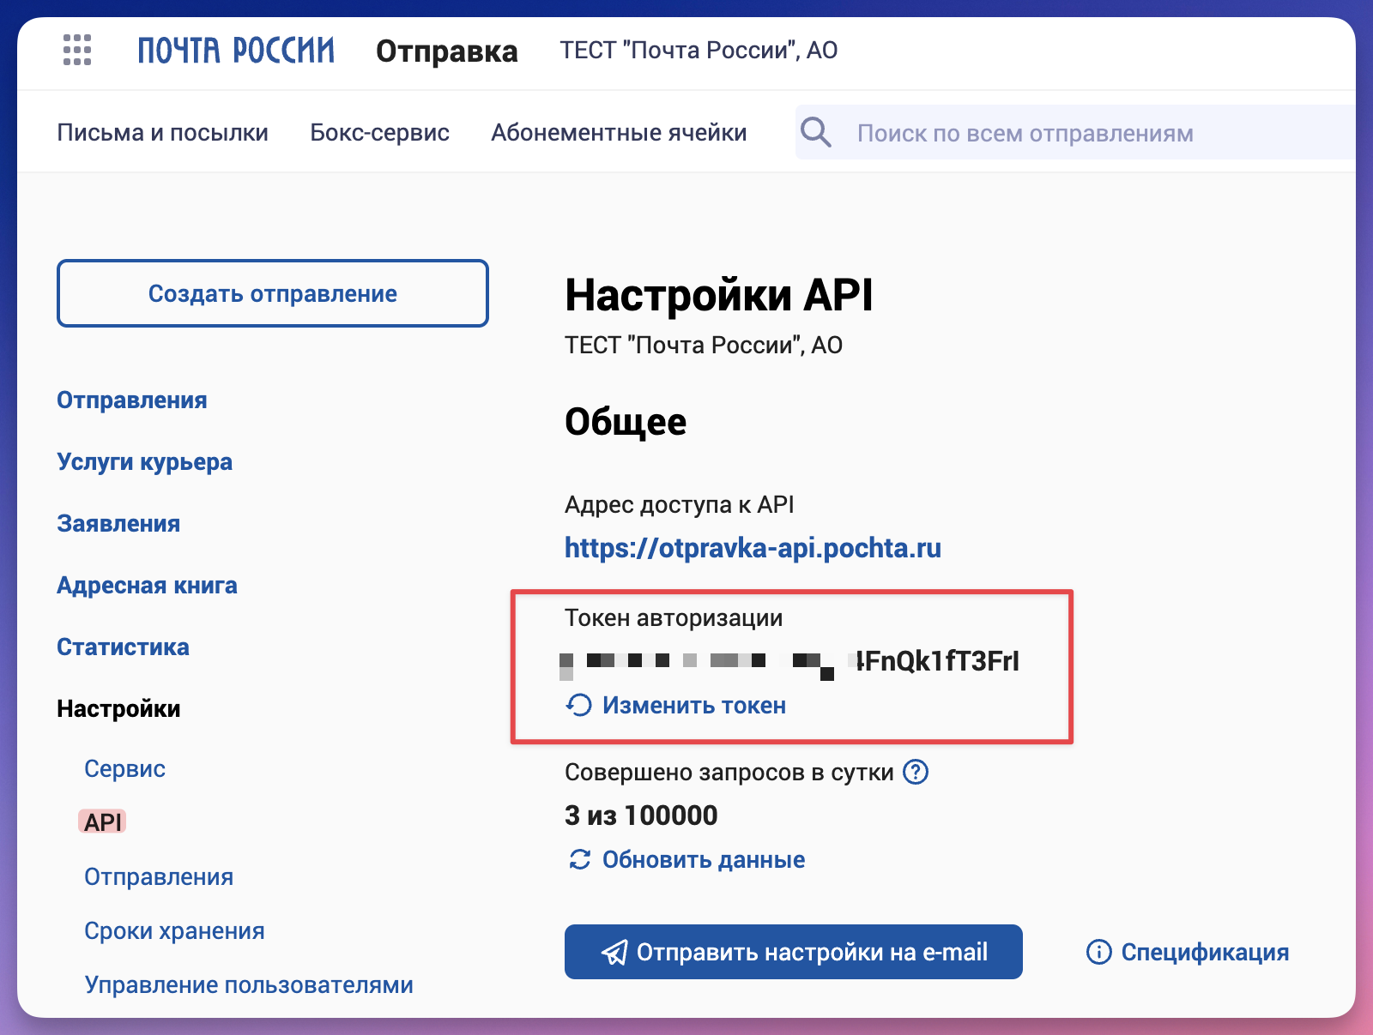Select the API settings subsection

(x=103, y=822)
